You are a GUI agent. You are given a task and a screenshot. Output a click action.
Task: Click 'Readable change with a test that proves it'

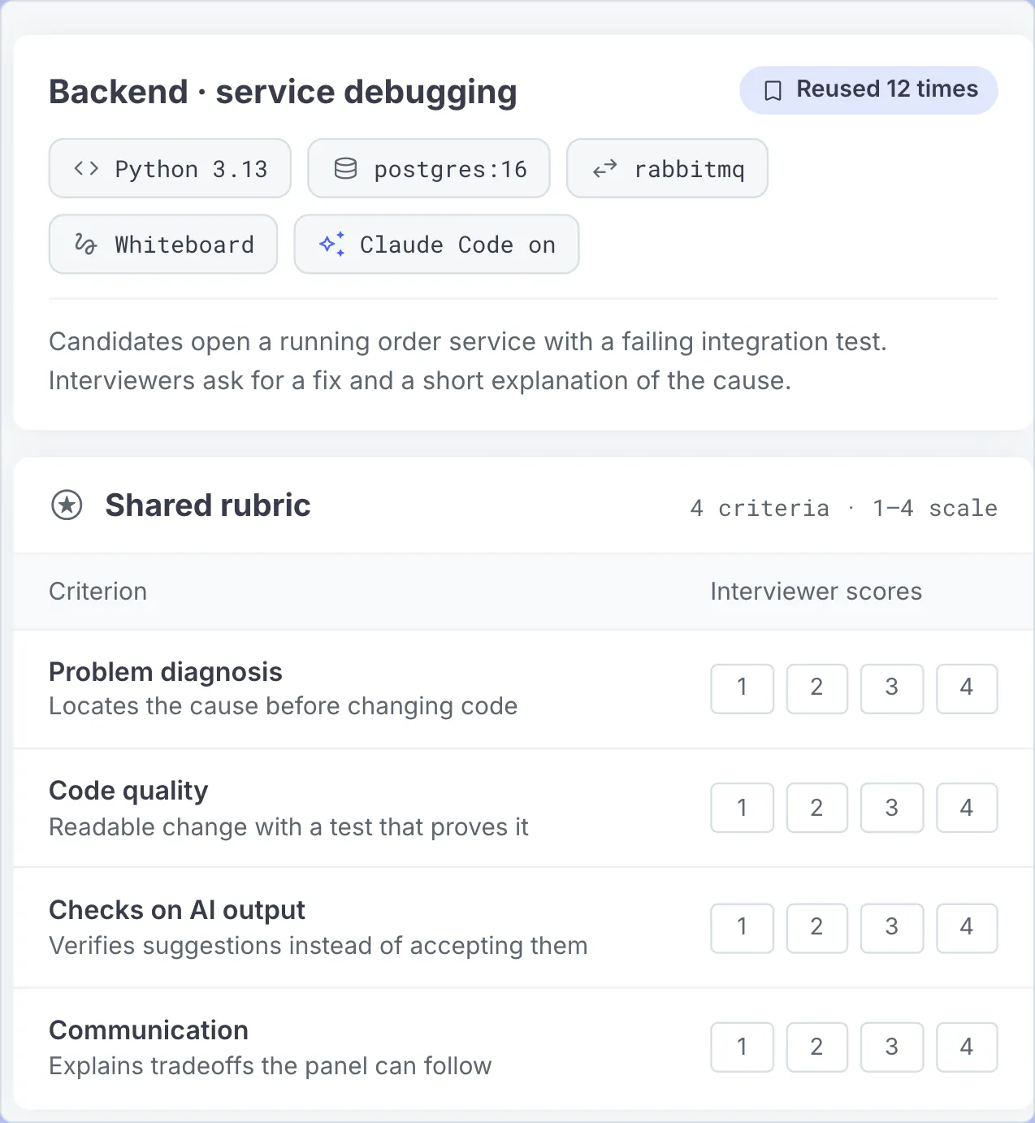click(288, 827)
